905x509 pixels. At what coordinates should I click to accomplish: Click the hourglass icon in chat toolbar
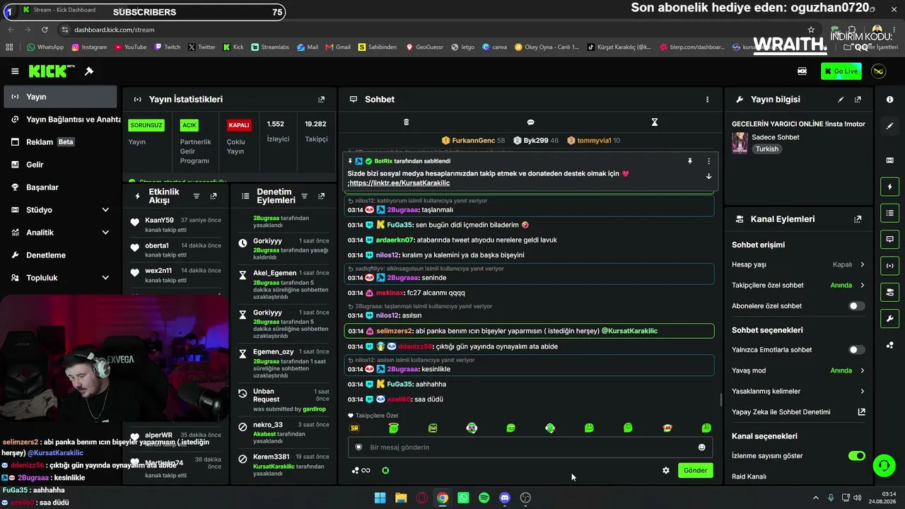pyautogui.click(x=655, y=122)
